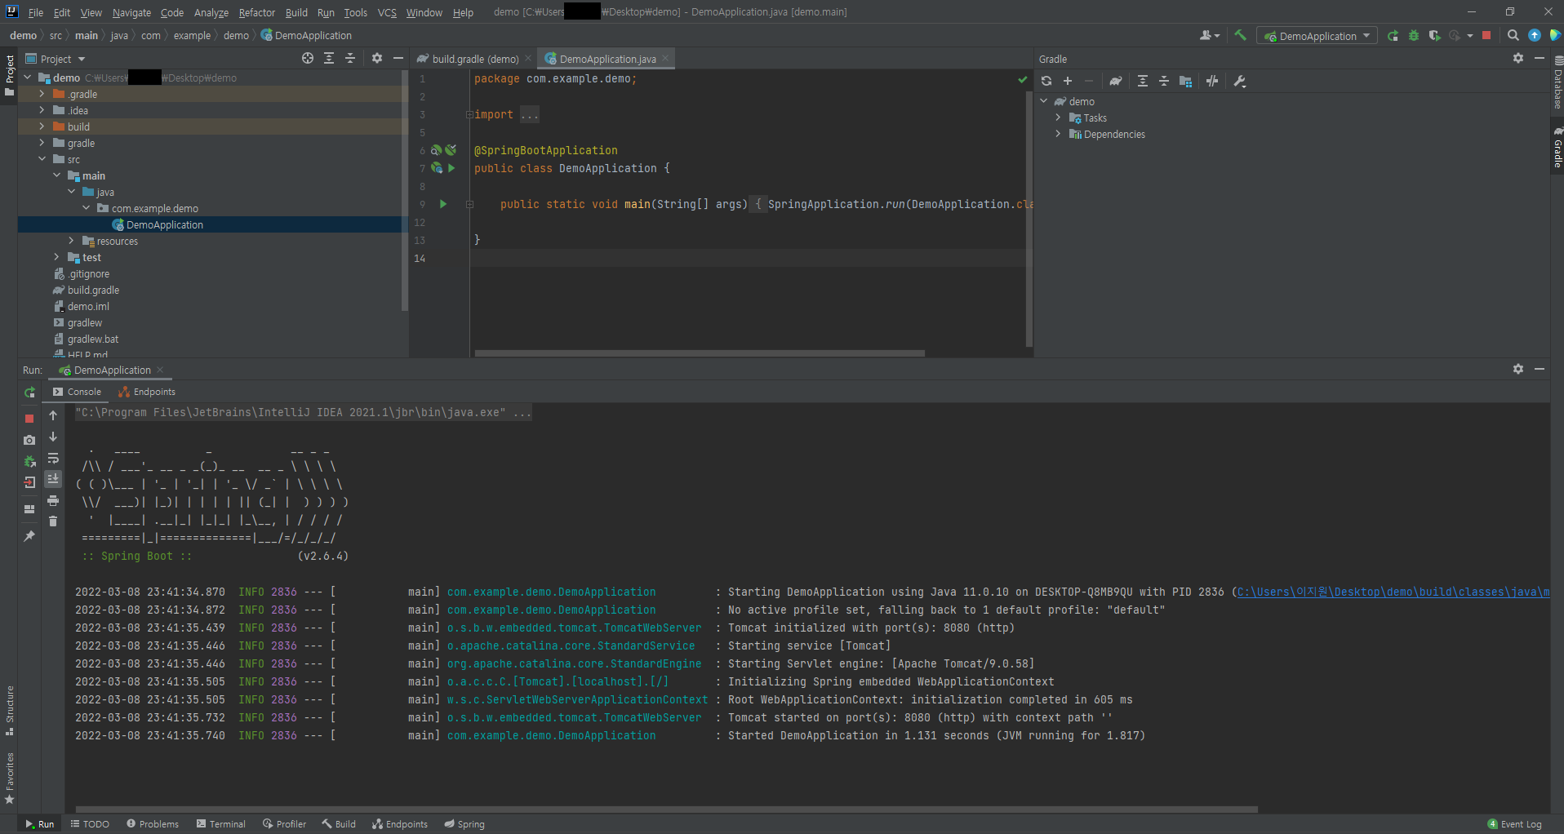Image resolution: width=1564 pixels, height=834 pixels.
Task: Stop process in the Run panel sidebar
Action: point(29,418)
